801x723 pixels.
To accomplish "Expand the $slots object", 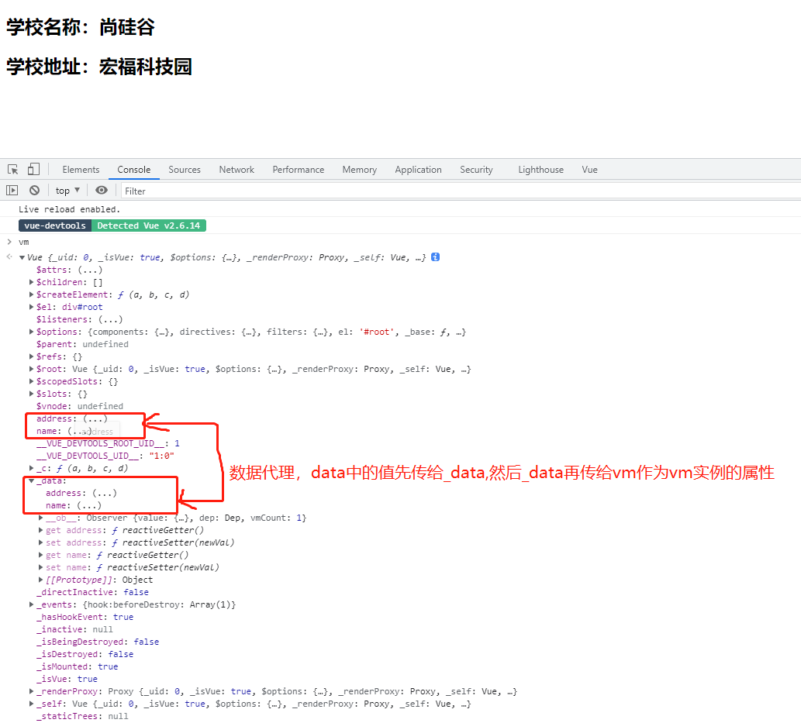I will 31,394.
